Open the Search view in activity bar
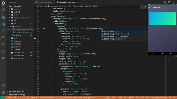 click(x=3, y=10)
